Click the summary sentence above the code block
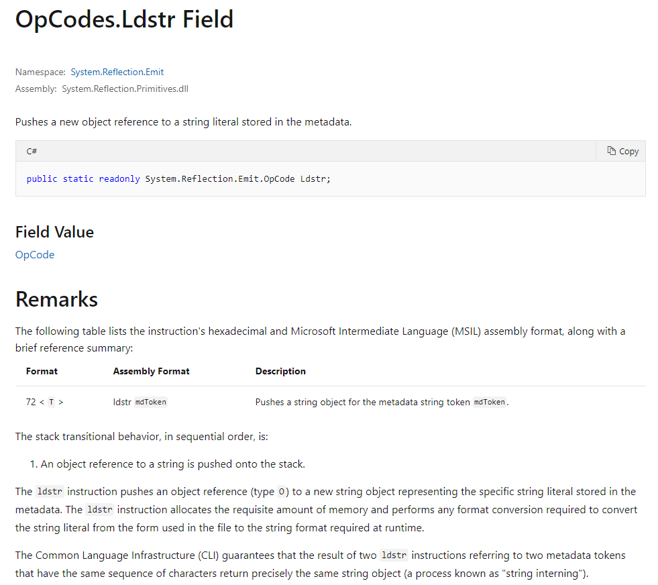 pyautogui.click(x=183, y=122)
